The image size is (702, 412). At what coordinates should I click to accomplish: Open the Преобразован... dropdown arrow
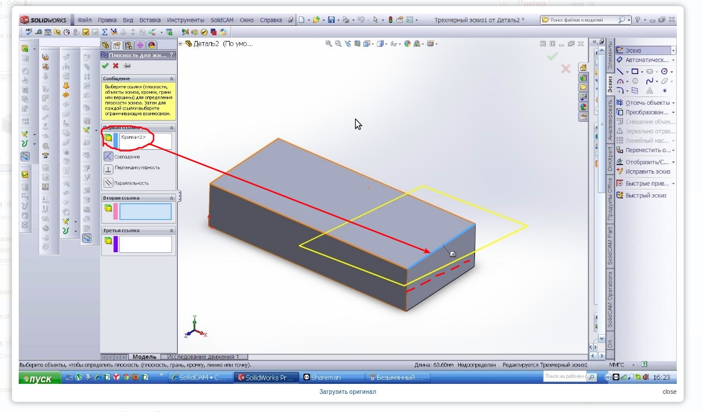tap(673, 112)
